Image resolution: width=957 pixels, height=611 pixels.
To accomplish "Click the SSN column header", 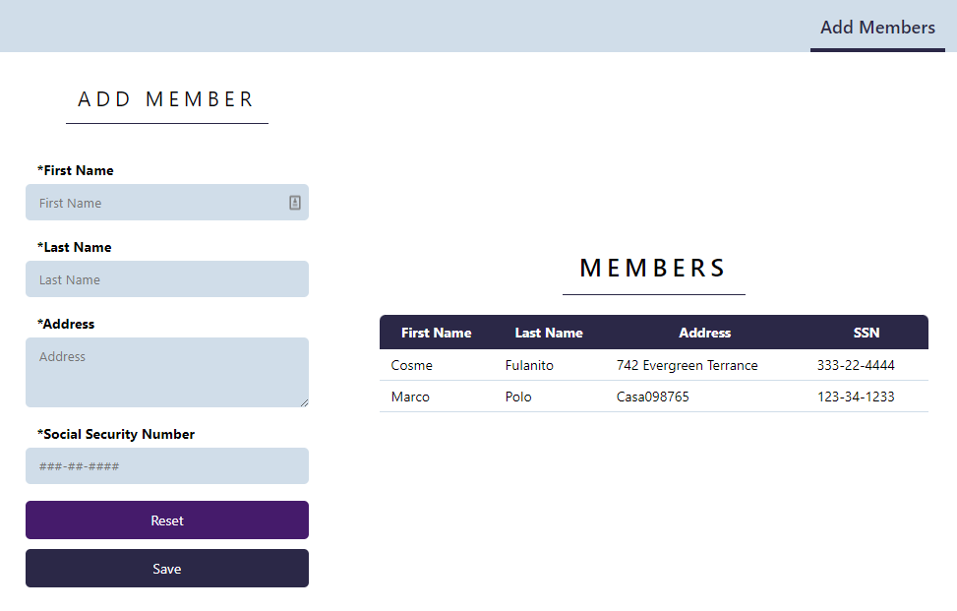I will [867, 333].
